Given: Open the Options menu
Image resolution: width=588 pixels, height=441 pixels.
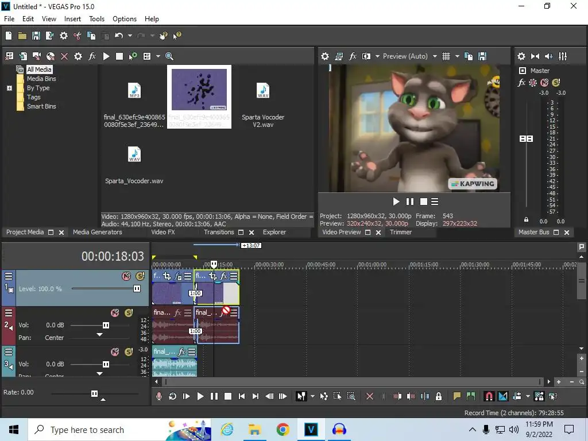Looking at the screenshot, I should [125, 19].
